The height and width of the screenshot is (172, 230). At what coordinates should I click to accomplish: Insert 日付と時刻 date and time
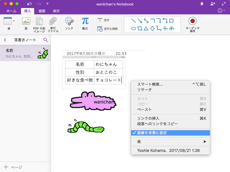click(108, 29)
